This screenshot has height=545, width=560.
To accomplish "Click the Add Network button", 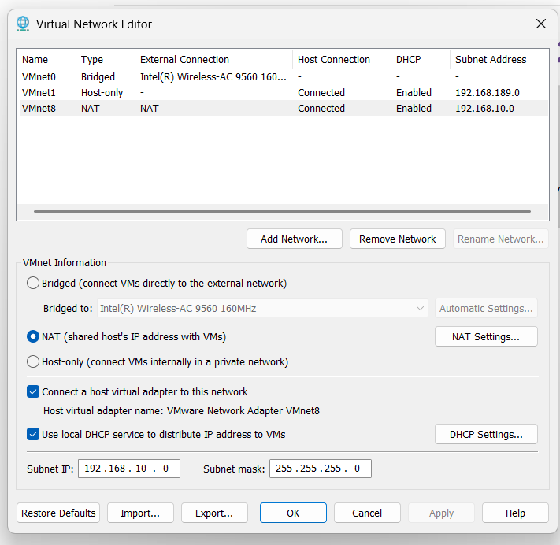I will click(294, 239).
